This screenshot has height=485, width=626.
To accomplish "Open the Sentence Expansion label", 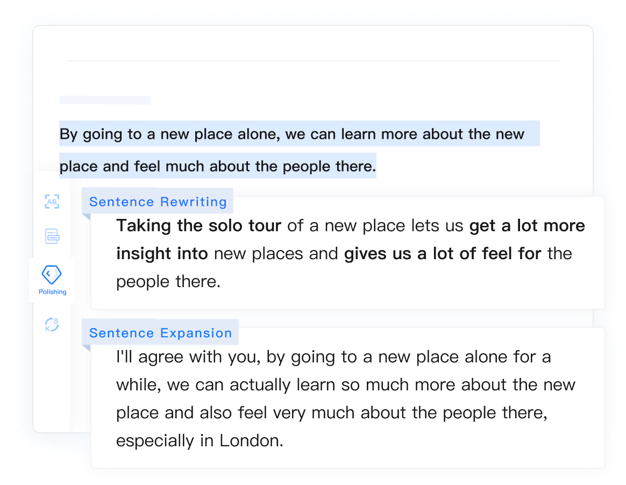I will click(x=160, y=333).
